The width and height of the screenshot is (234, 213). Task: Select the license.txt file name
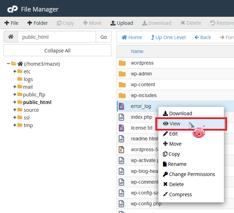tap(142, 128)
